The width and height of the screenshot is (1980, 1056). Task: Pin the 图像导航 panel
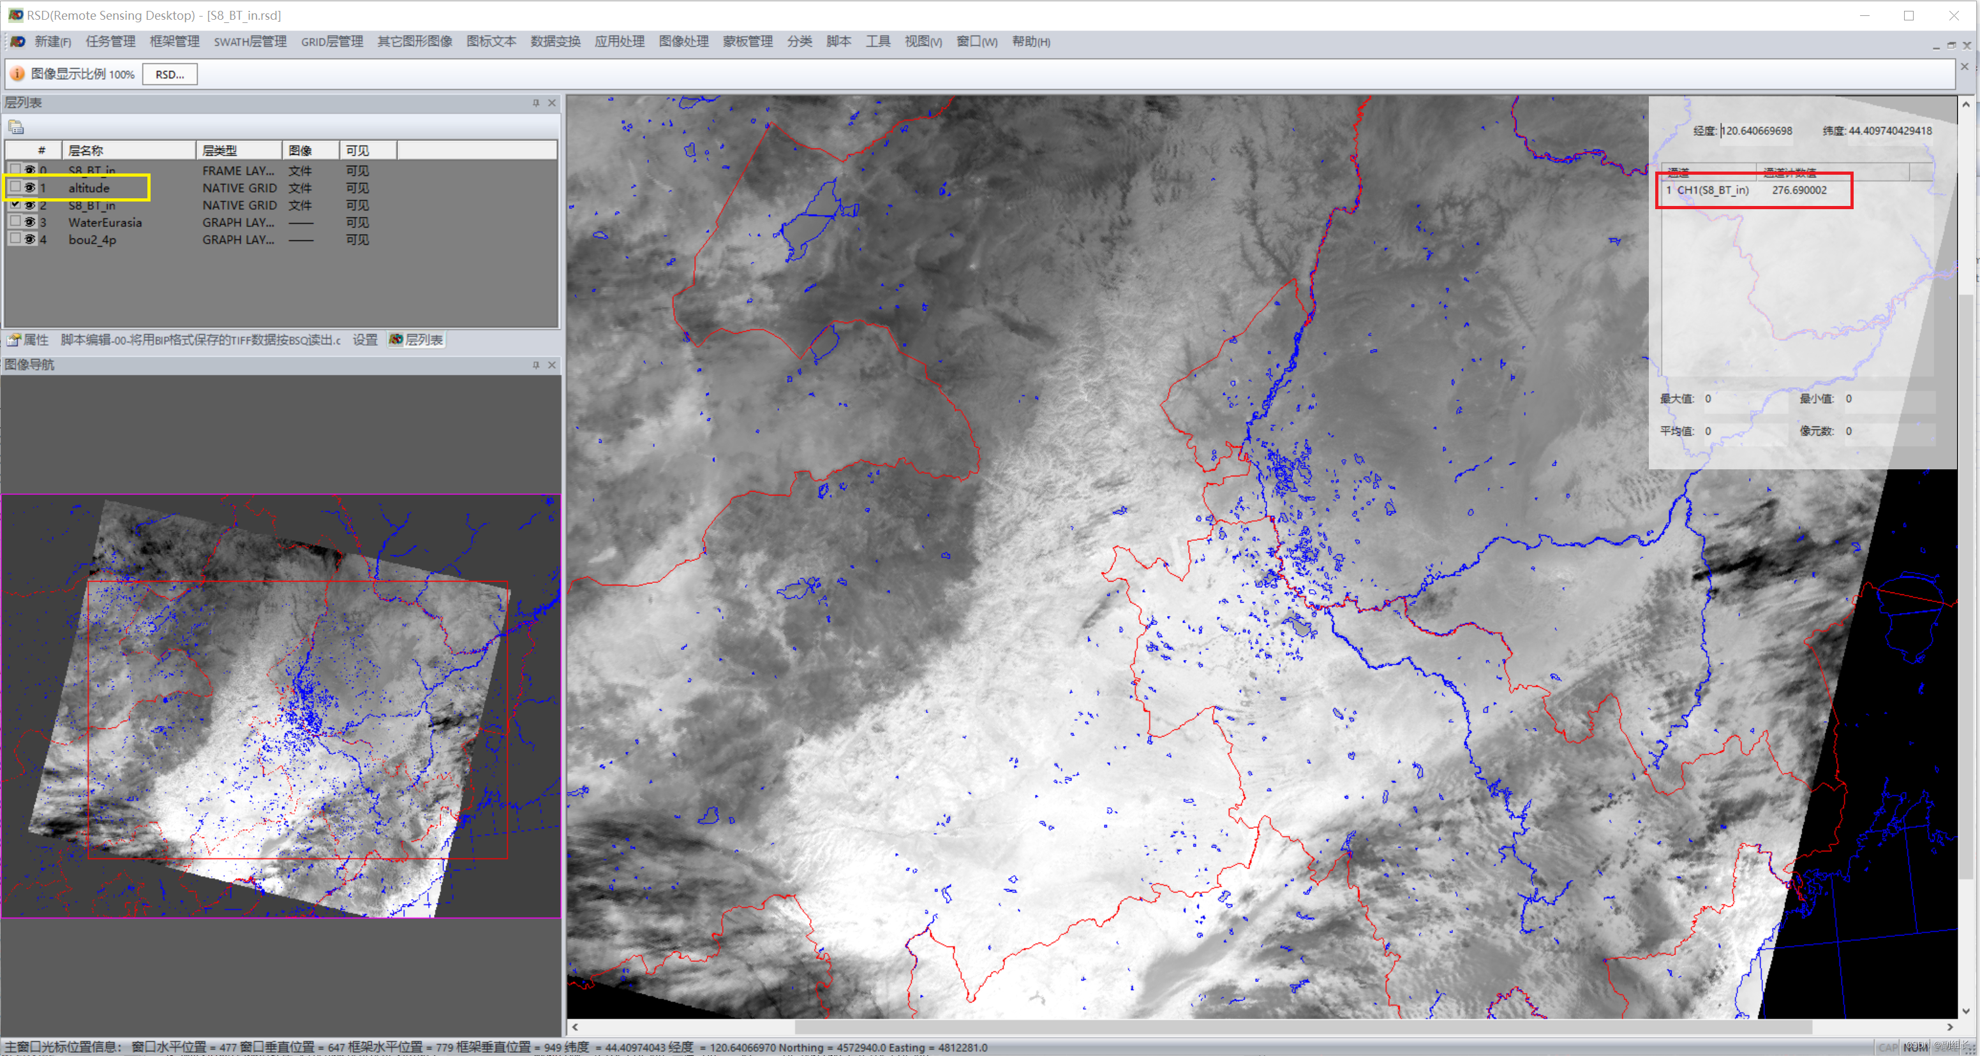click(536, 365)
